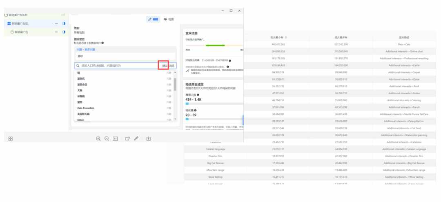Click the Additional interests->Carpet cell
The height and width of the screenshot is (202, 441).
point(404,72)
